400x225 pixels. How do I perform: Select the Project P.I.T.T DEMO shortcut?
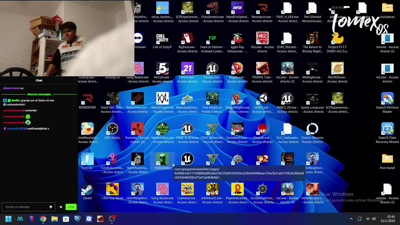pyautogui.click(x=337, y=42)
